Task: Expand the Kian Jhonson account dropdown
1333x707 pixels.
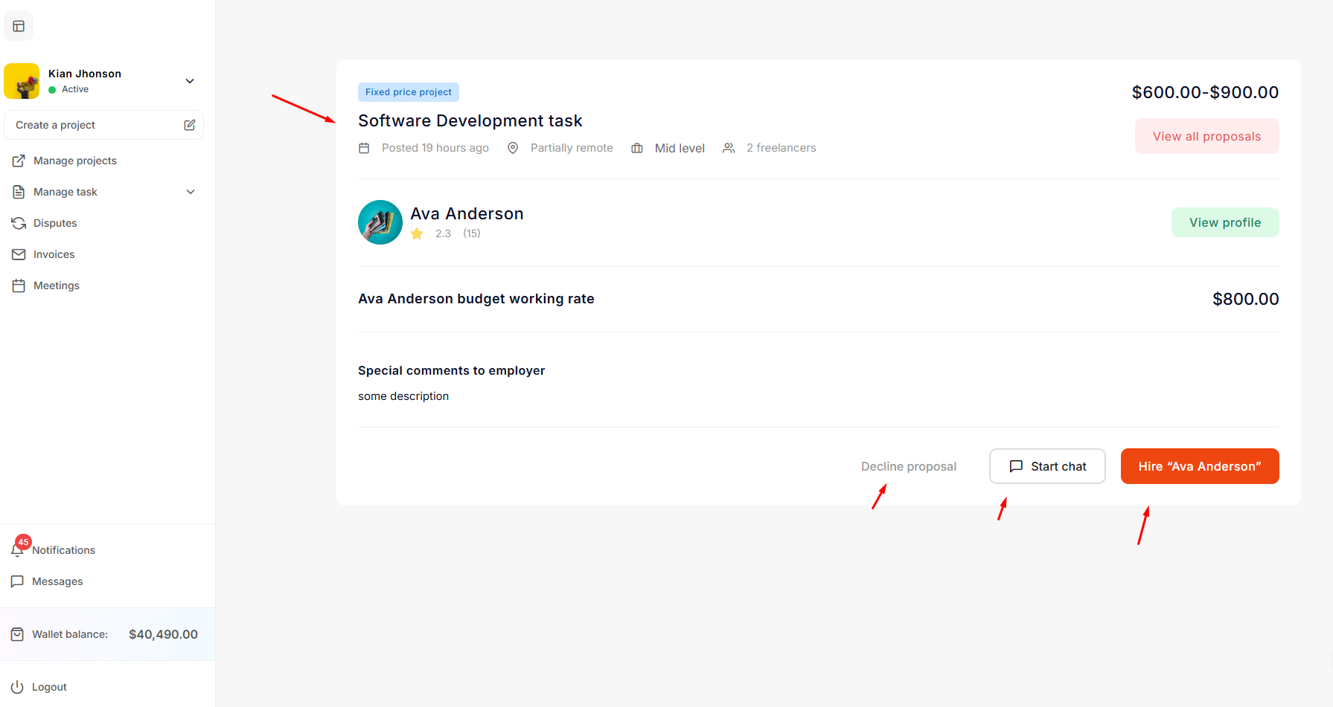Action: point(190,81)
